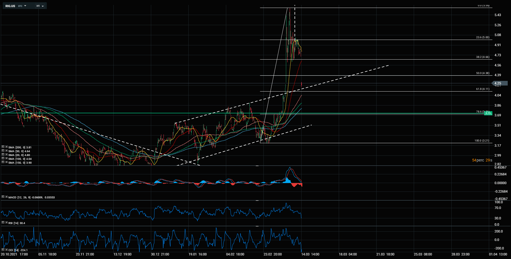Screen dimensions: 511x259
Task: Select the 61.8 (4.11) Fibonacci level label
Action: click(483, 89)
